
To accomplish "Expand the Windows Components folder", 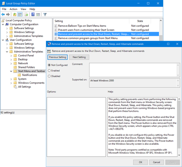I will pos(11,83).
